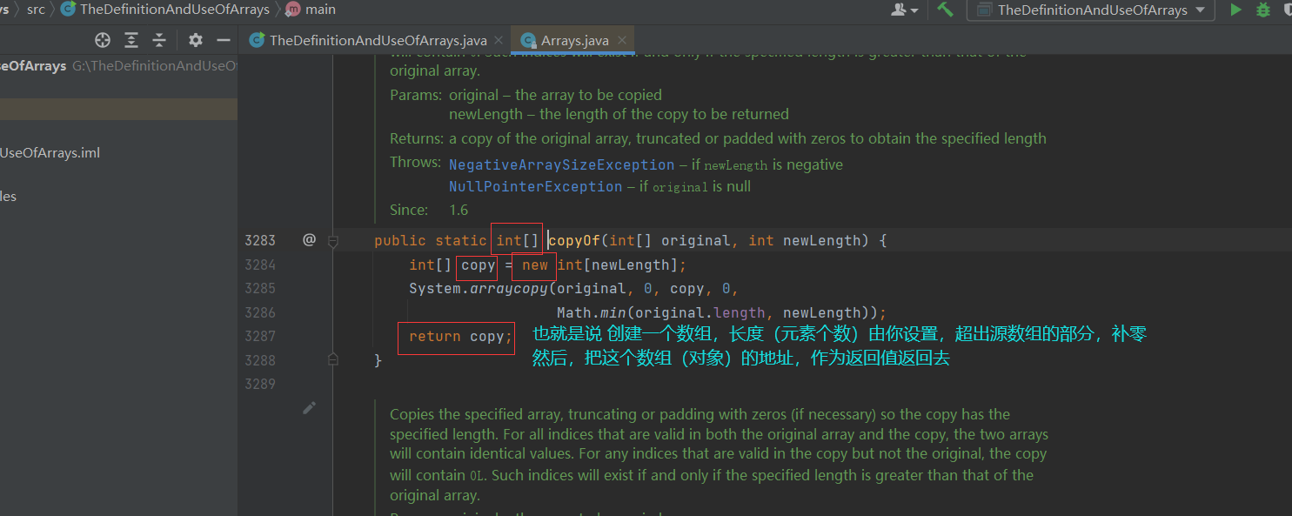The height and width of the screenshot is (516, 1292).
Task: Open the NegativeArraySizeException doc link
Action: tap(562, 164)
